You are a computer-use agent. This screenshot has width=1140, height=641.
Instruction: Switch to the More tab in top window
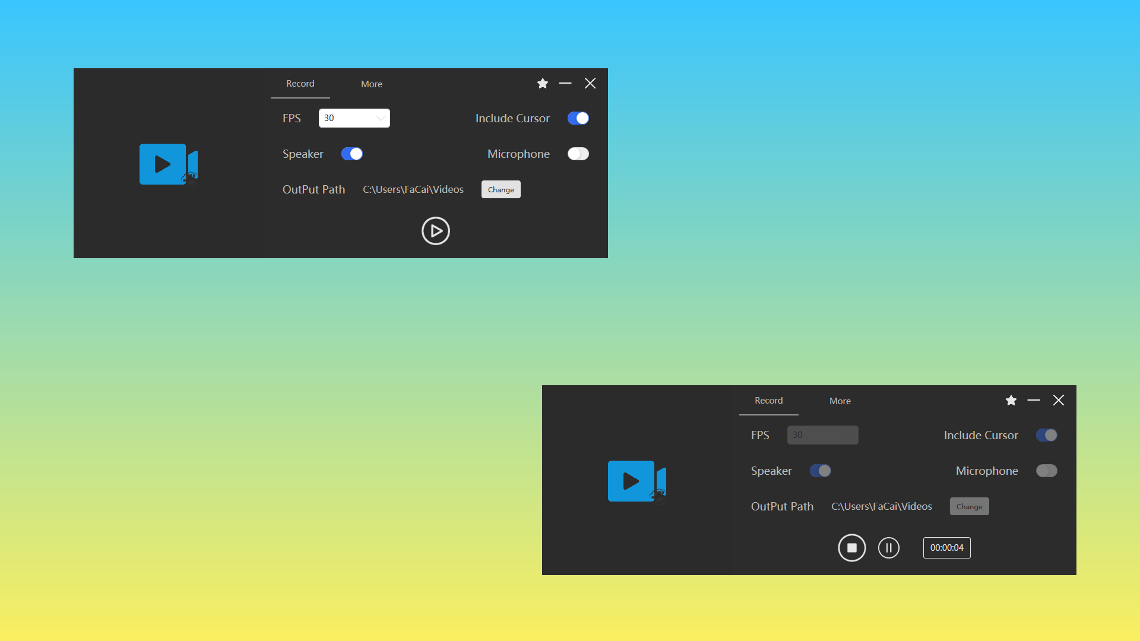371,84
